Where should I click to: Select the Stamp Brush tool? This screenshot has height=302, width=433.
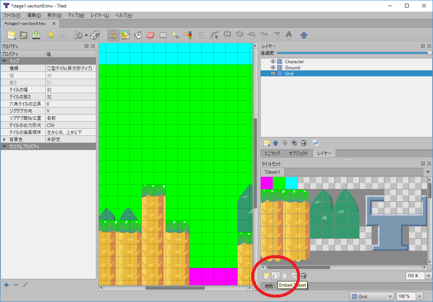click(x=113, y=35)
